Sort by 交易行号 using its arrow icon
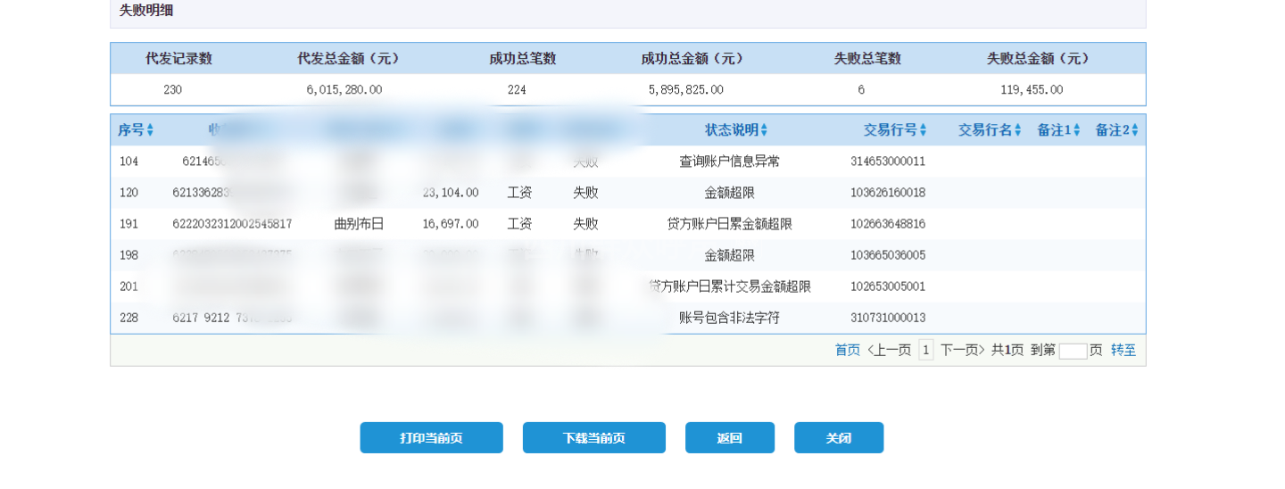 pos(923,130)
